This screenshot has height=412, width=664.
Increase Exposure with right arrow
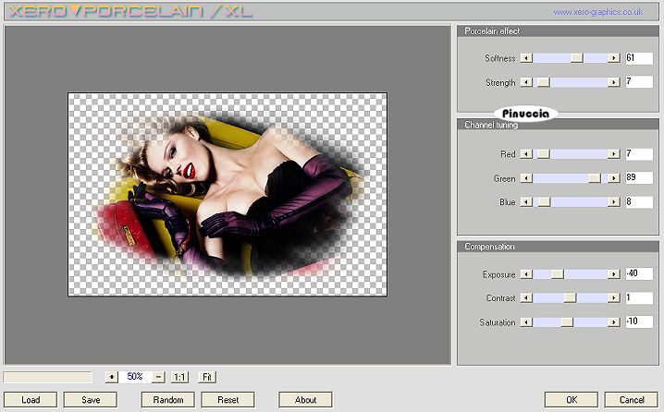coord(614,274)
